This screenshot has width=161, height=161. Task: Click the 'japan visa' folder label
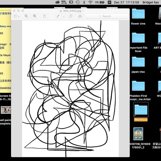click(138, 72)
